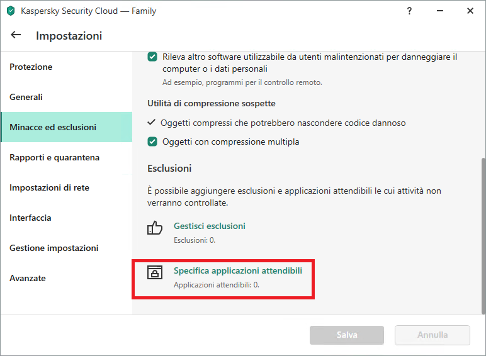486x356 pixels.
Task: Click the back arrow next to Impostazioni
Action: click(x=16, y=35)
